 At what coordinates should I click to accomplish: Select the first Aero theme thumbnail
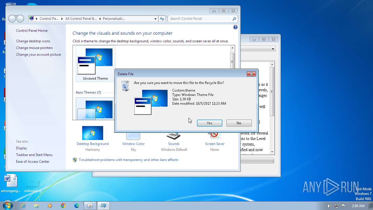click(x=95, y=109)
